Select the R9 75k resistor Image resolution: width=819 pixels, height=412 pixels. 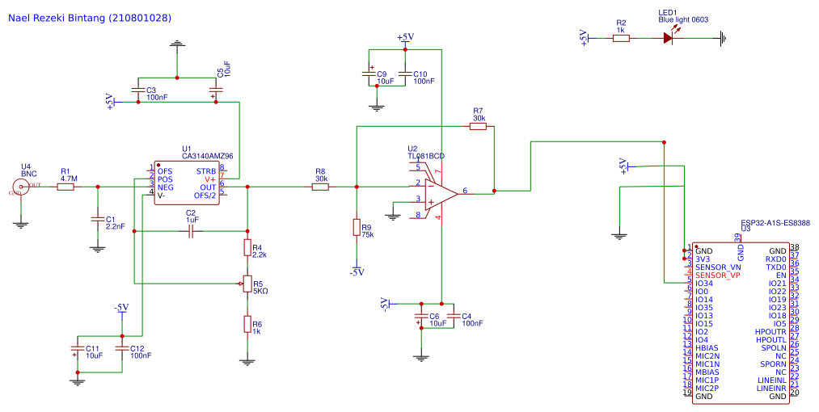click(357, 228)
